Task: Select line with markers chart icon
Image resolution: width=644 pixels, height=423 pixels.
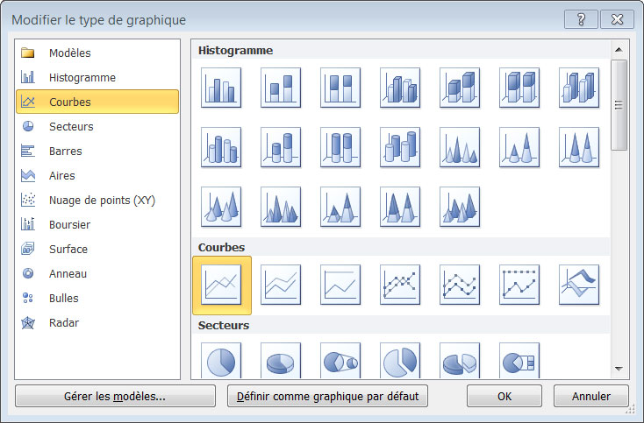Action: click(400, 285)
